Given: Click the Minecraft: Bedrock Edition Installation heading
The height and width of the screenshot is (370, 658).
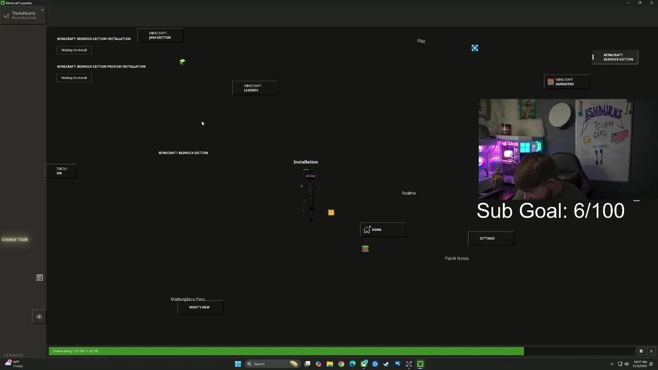Looking at the screenshot, I should coord(94,39).
